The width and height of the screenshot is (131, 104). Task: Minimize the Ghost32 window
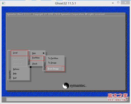pos(113,3)
